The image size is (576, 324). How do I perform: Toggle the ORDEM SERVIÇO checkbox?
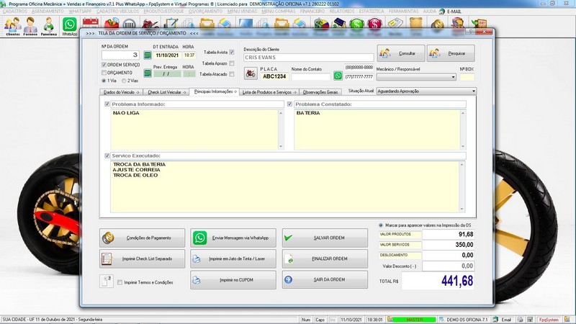[x=104, y=65]
